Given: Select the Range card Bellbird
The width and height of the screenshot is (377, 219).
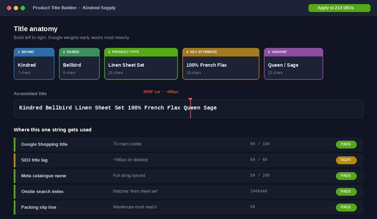Looking at the screenshot, I should click(x=80, y=64).
